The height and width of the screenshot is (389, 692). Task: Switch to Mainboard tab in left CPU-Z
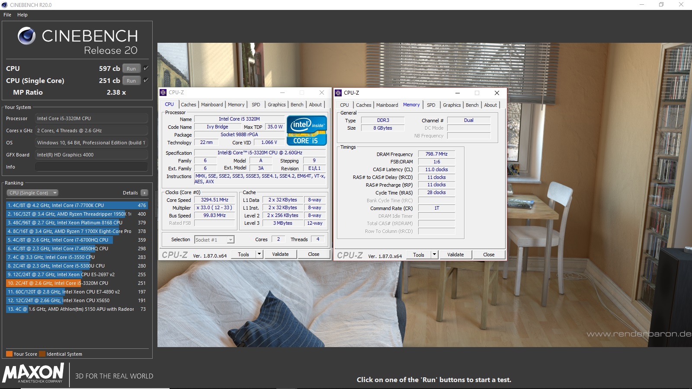pos(212,105)
